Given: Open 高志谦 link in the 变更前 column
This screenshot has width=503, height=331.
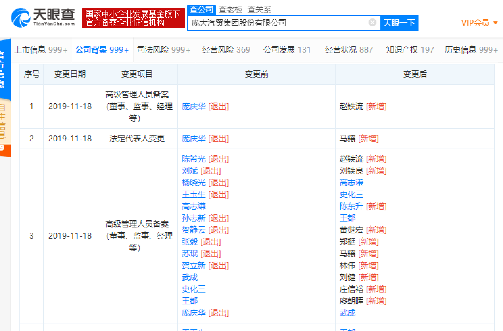Looking at the screenshot, I should coord(194,206).
